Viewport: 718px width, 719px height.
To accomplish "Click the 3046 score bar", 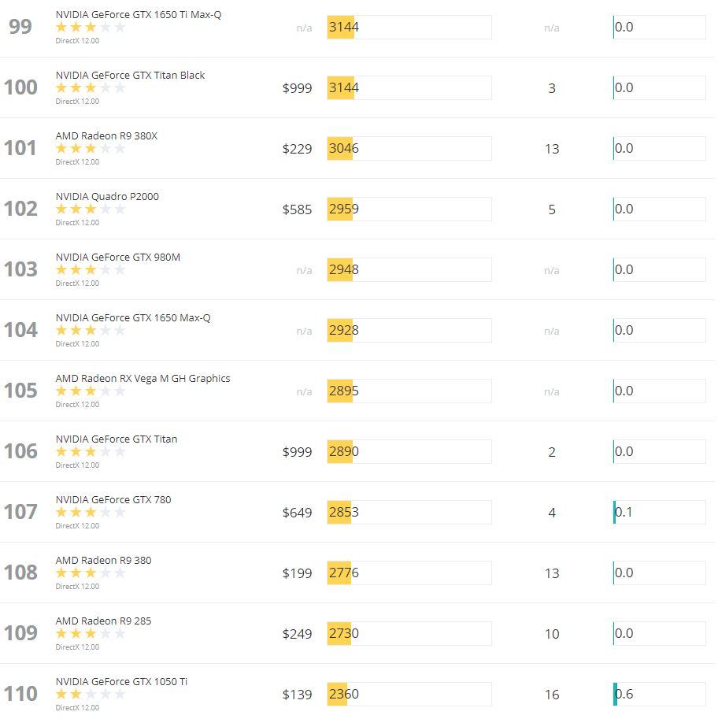I will (409, 149).
